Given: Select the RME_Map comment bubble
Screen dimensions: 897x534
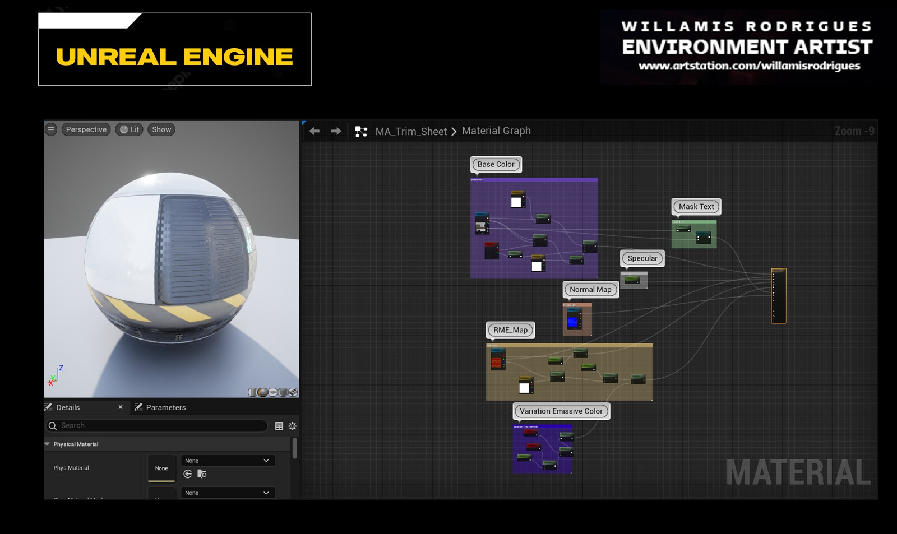Looking at the screenshot, I should [511, 330].
